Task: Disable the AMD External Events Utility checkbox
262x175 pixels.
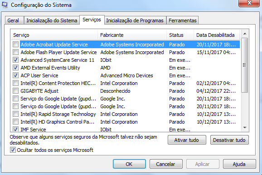Action: (15, 68)
